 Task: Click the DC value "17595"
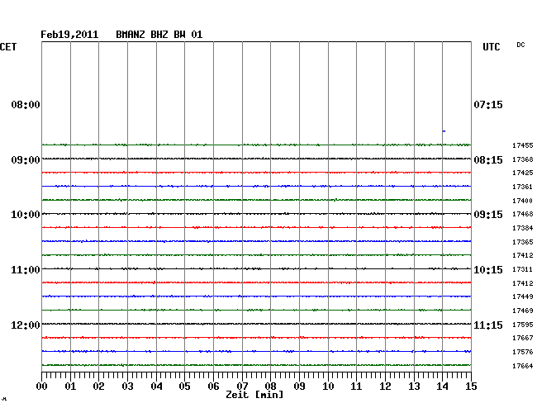(523, 325)
